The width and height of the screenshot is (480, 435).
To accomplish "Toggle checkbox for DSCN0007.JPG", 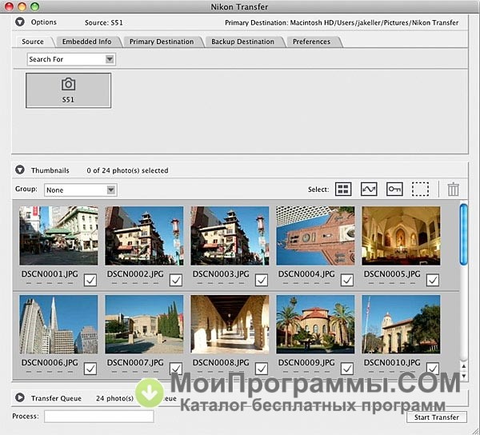I will tap(176, 369).
